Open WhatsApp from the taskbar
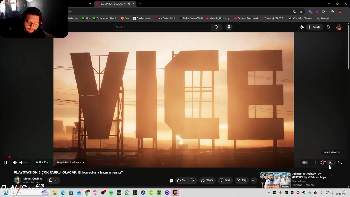Image resolution: width=350 pixels, height=197 pixels. point(127,193)
